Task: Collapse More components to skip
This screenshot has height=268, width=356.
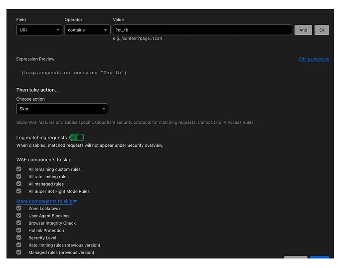Action: (x=46, y=201)
